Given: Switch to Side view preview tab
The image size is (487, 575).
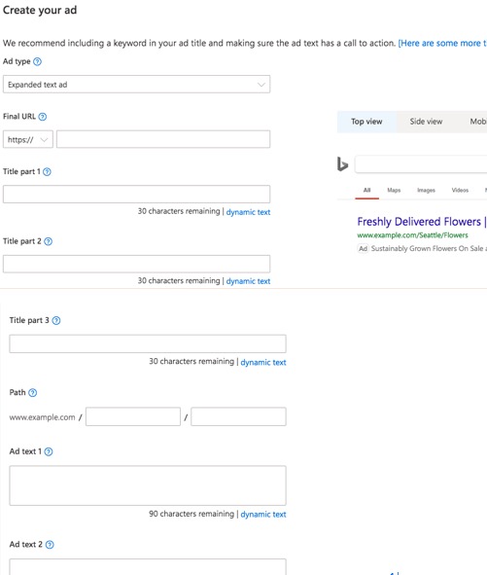Looking at the screenshot, I should point(426,122).
